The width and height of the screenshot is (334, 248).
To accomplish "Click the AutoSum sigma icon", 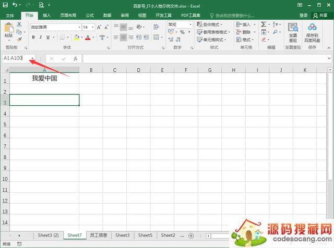I will [x=264, y=24].
